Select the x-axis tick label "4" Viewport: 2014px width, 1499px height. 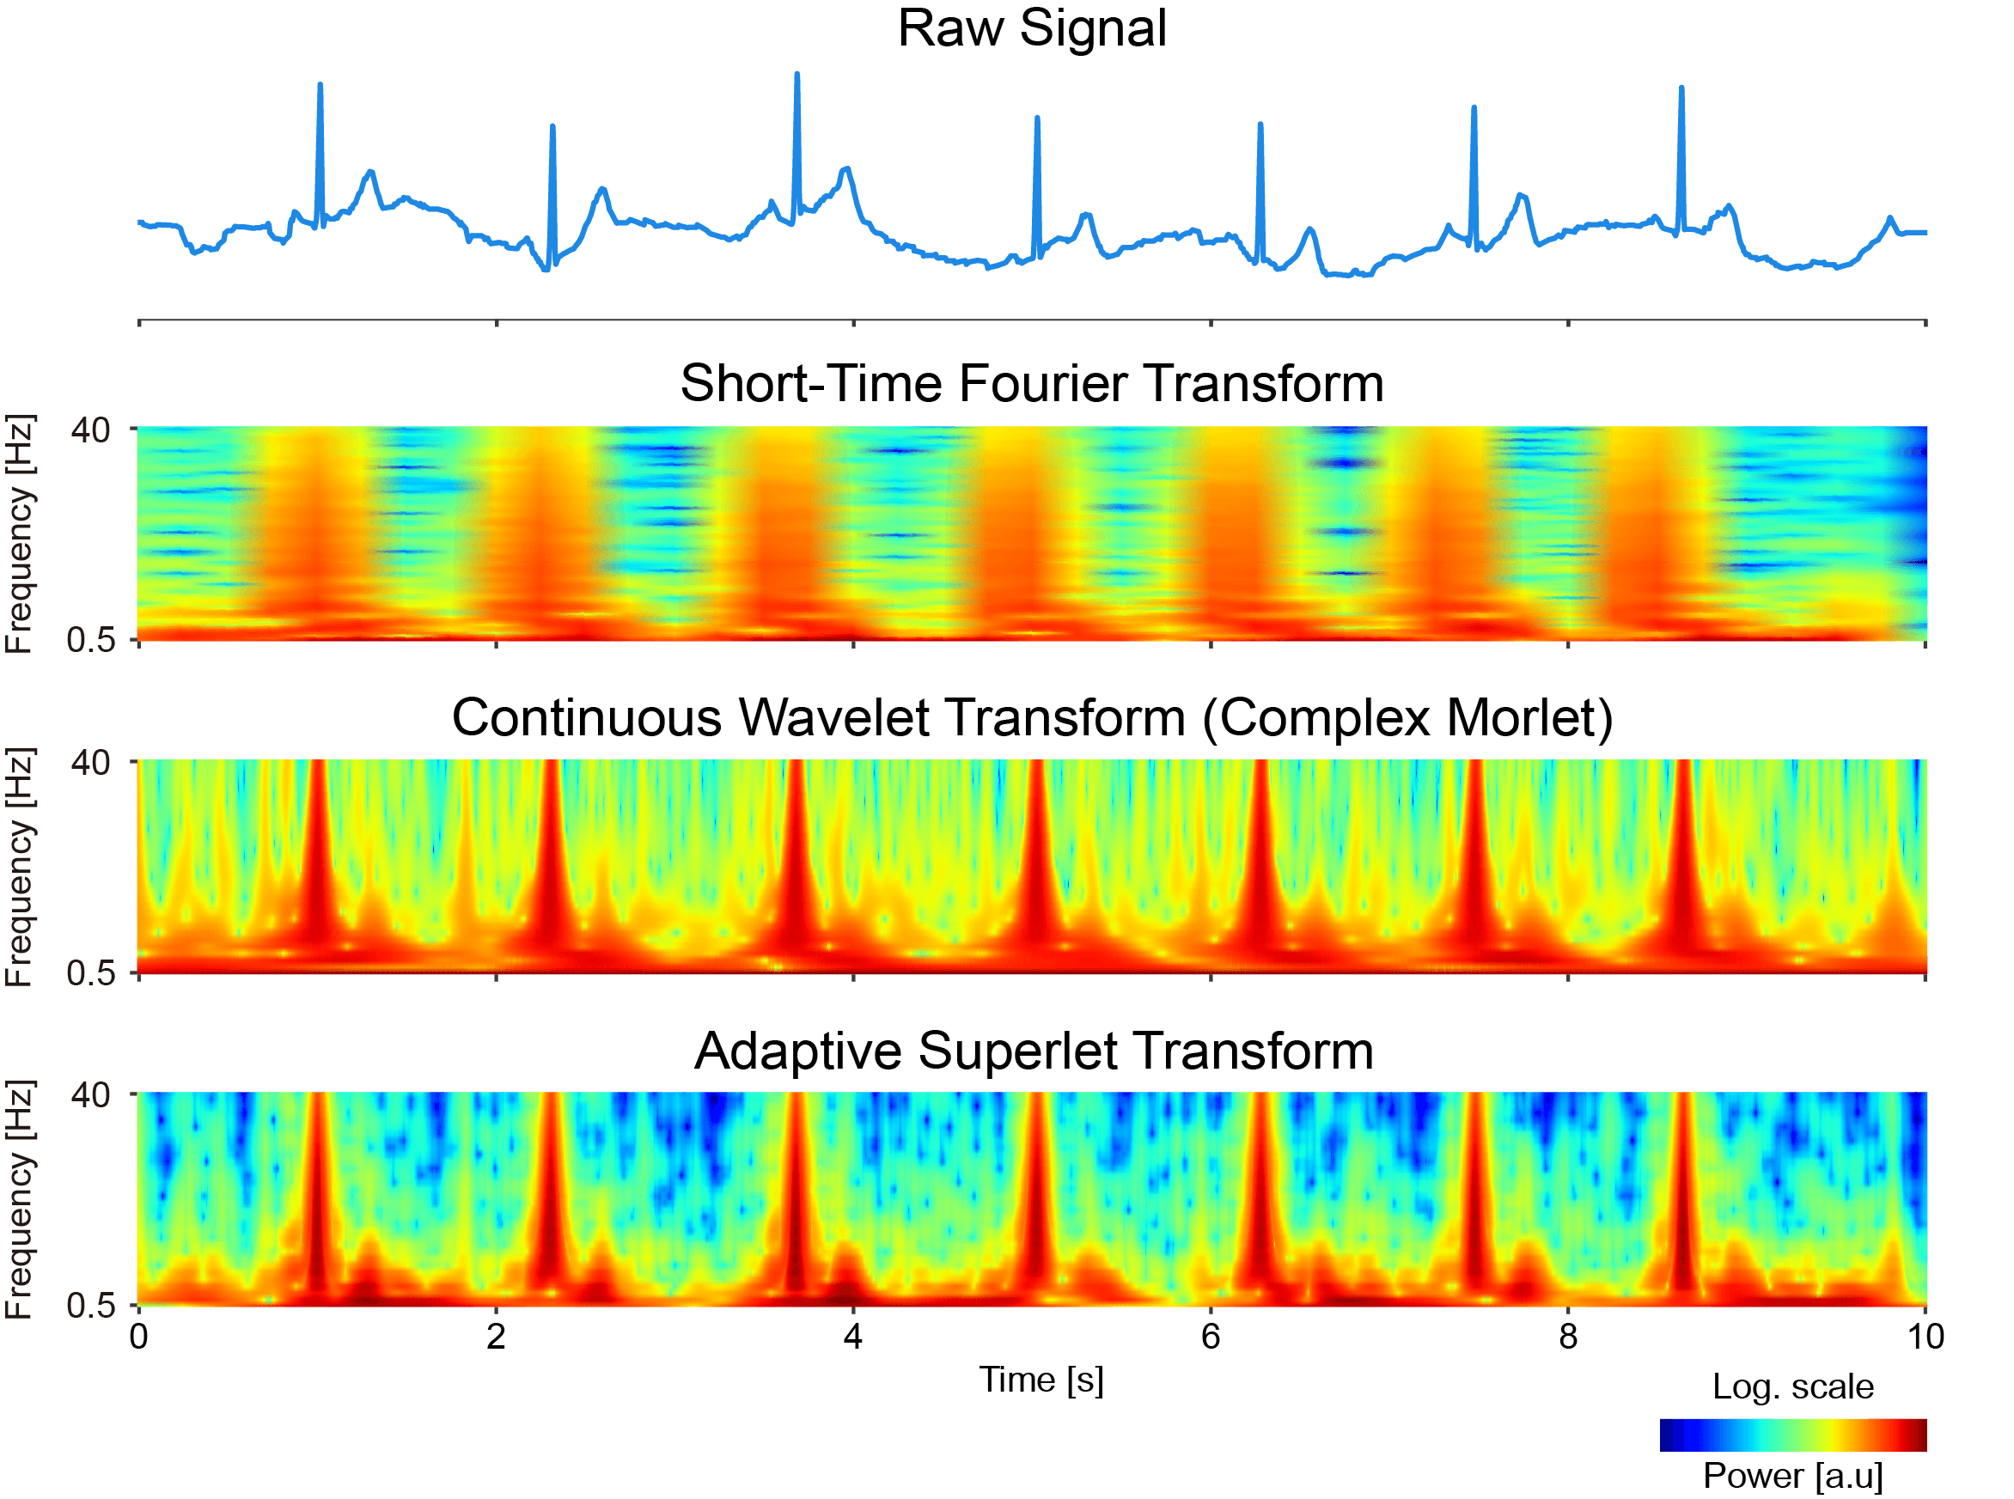coord(853,1337)
